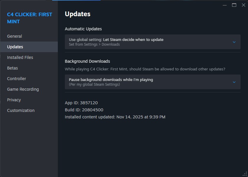Maximize the game properties window
This screenshot has width=248, height=177.
click(234, 5)
